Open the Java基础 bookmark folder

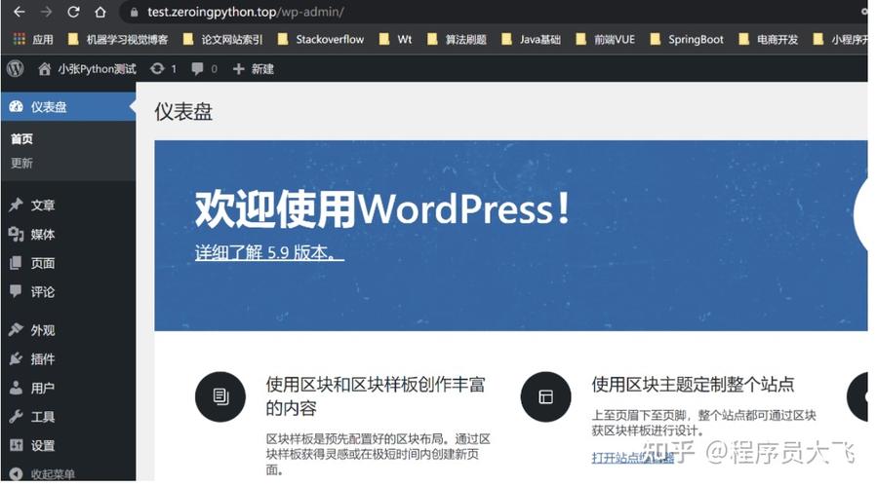click(x=532, y=39)
